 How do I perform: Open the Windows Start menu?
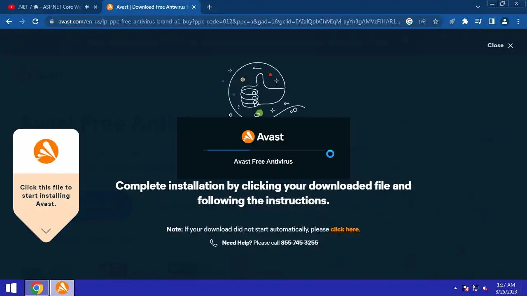click(11, 288)
